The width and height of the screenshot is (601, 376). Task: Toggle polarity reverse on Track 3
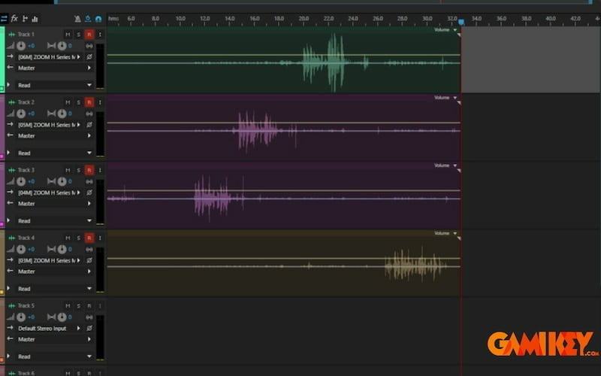89,193
